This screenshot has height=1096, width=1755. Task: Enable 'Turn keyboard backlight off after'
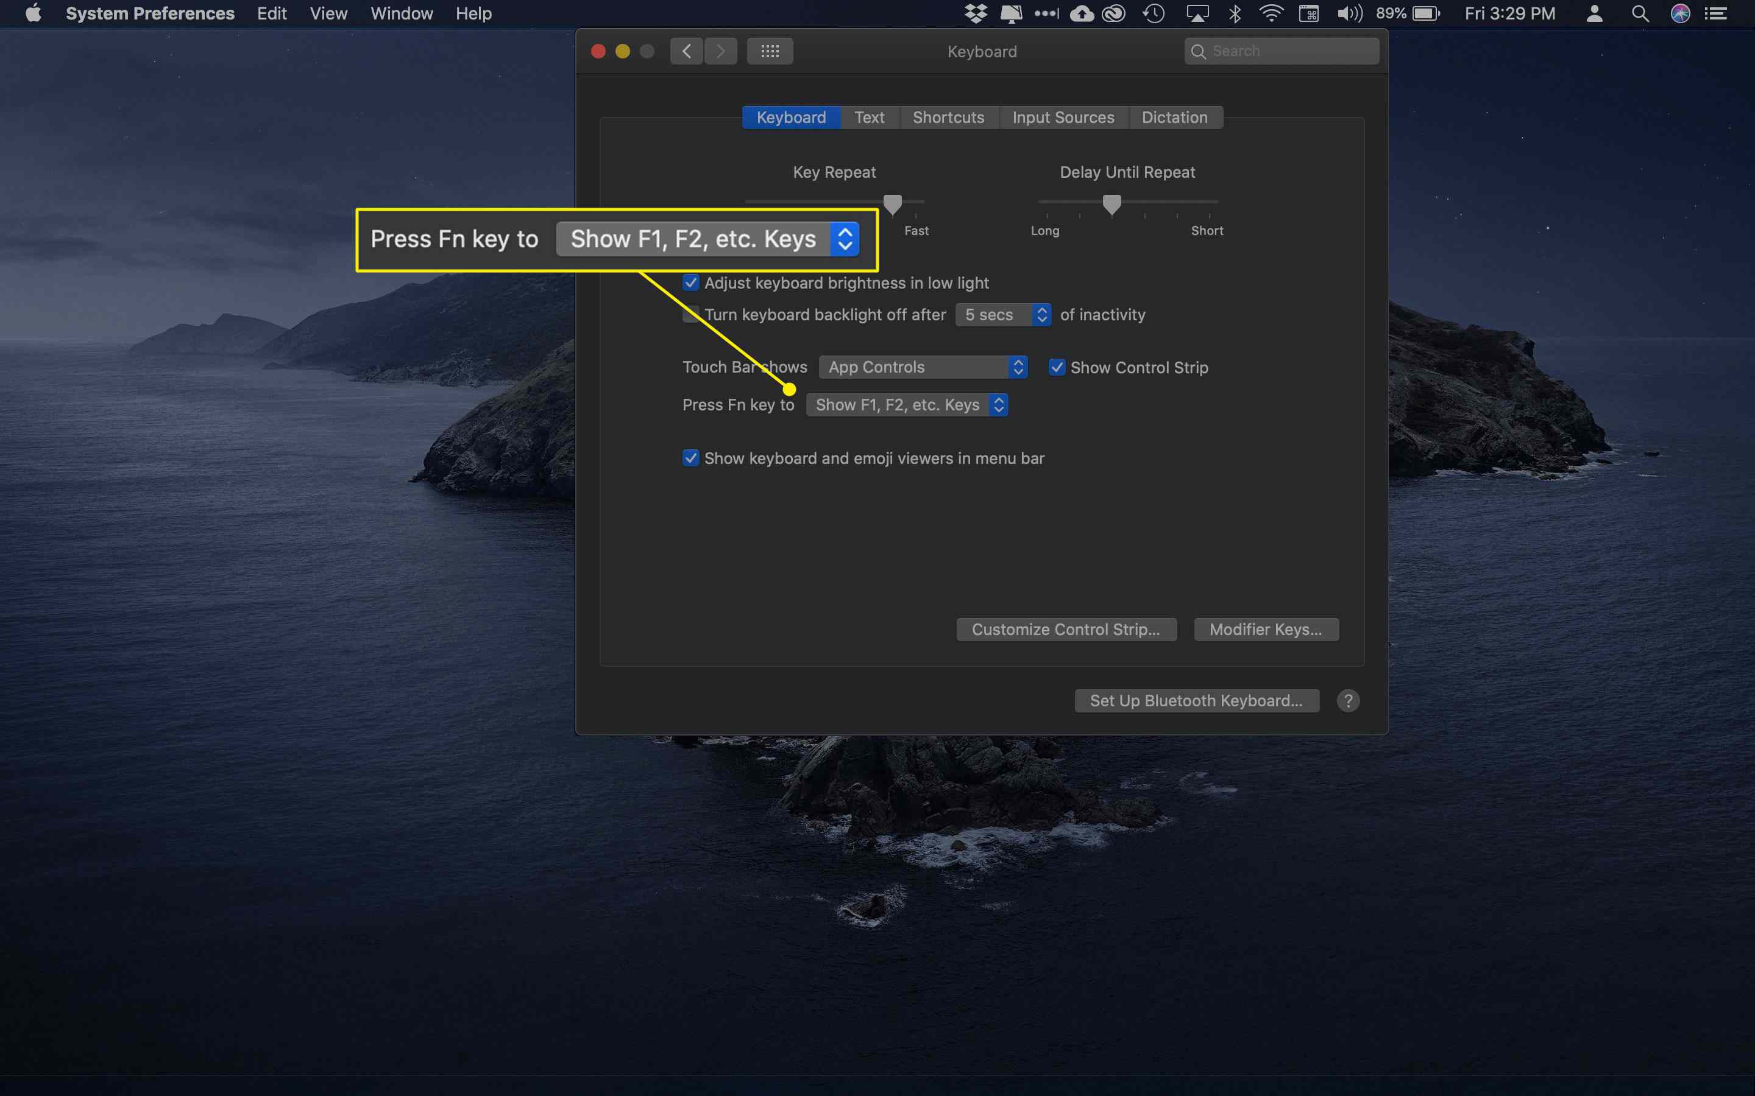pyautogui.click(x=690, y=314)
